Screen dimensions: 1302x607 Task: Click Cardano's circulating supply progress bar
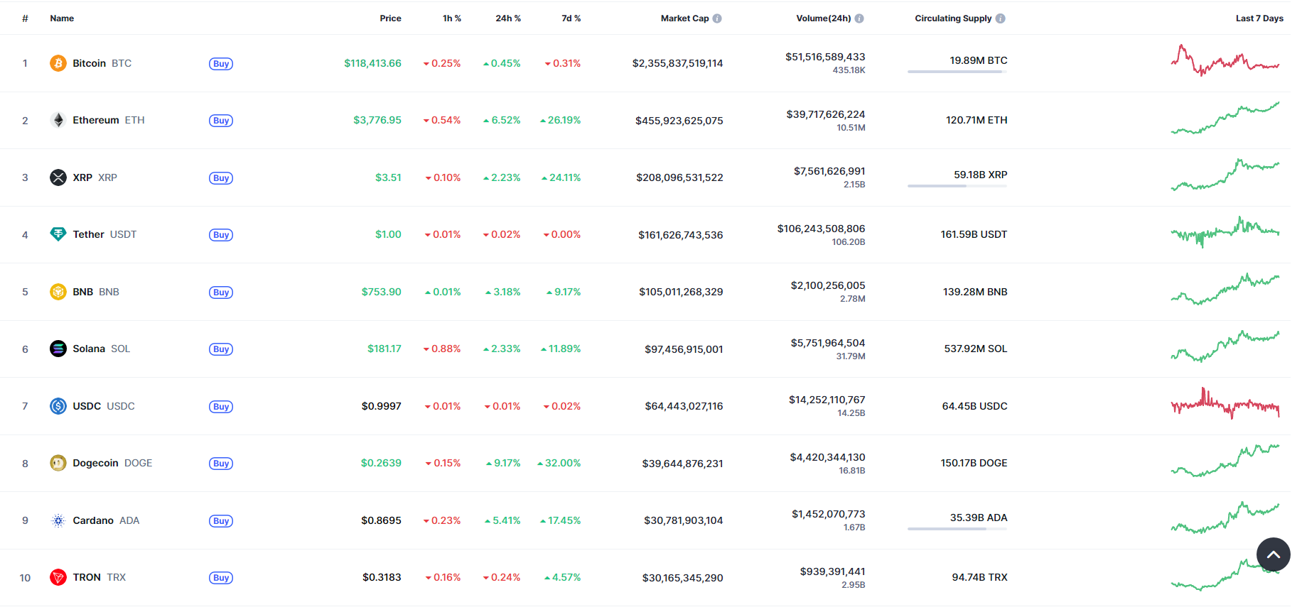click(957, 529)
